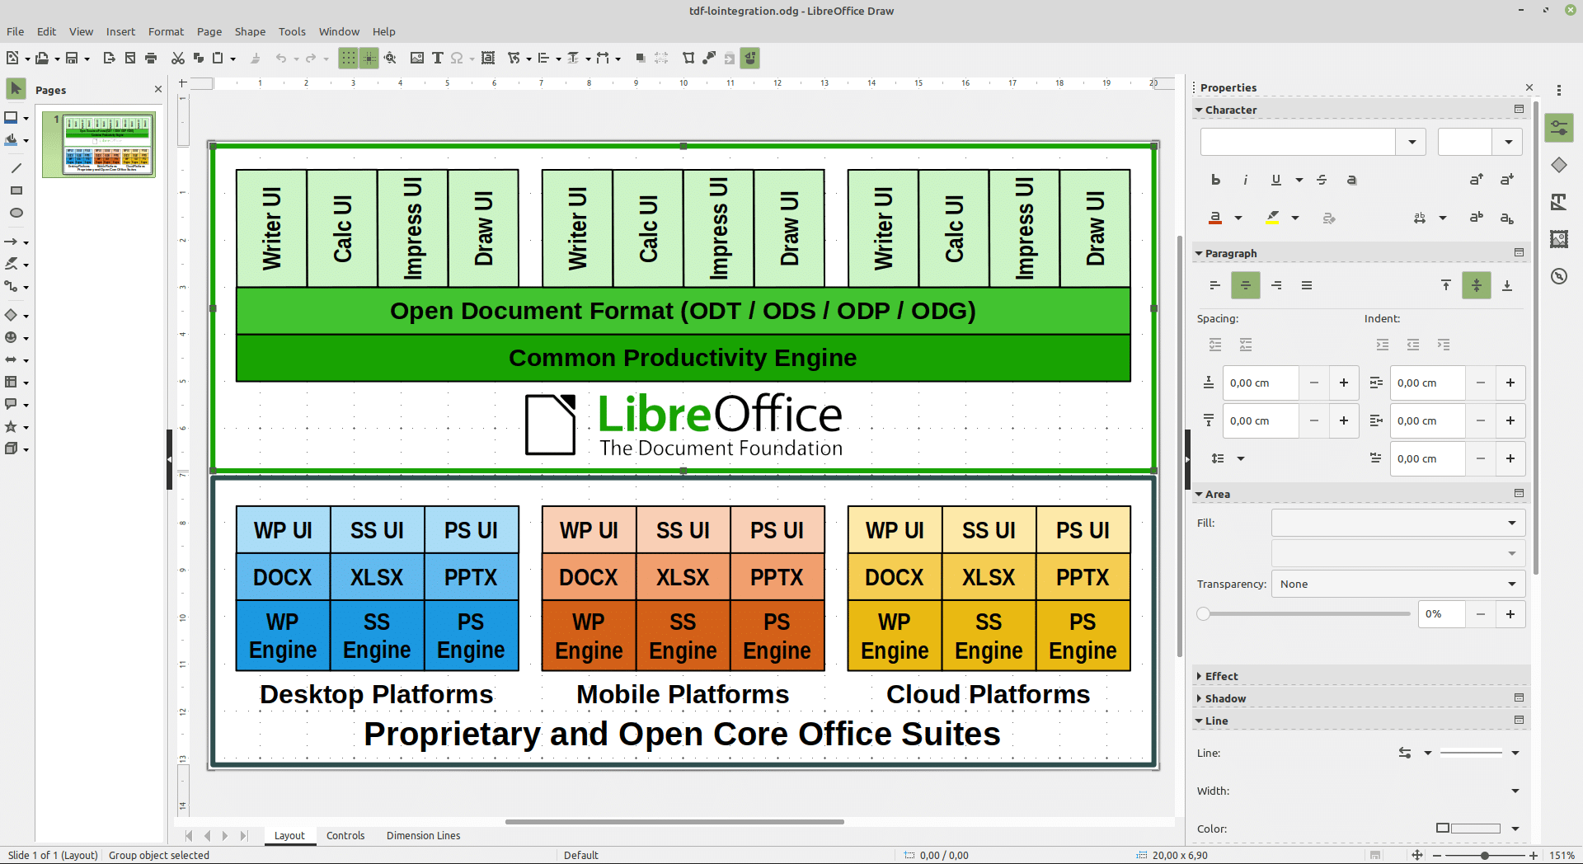Click the Shadow toolbar icon
This screenshot has width=1583, height=864.
[x=640, y=58]
